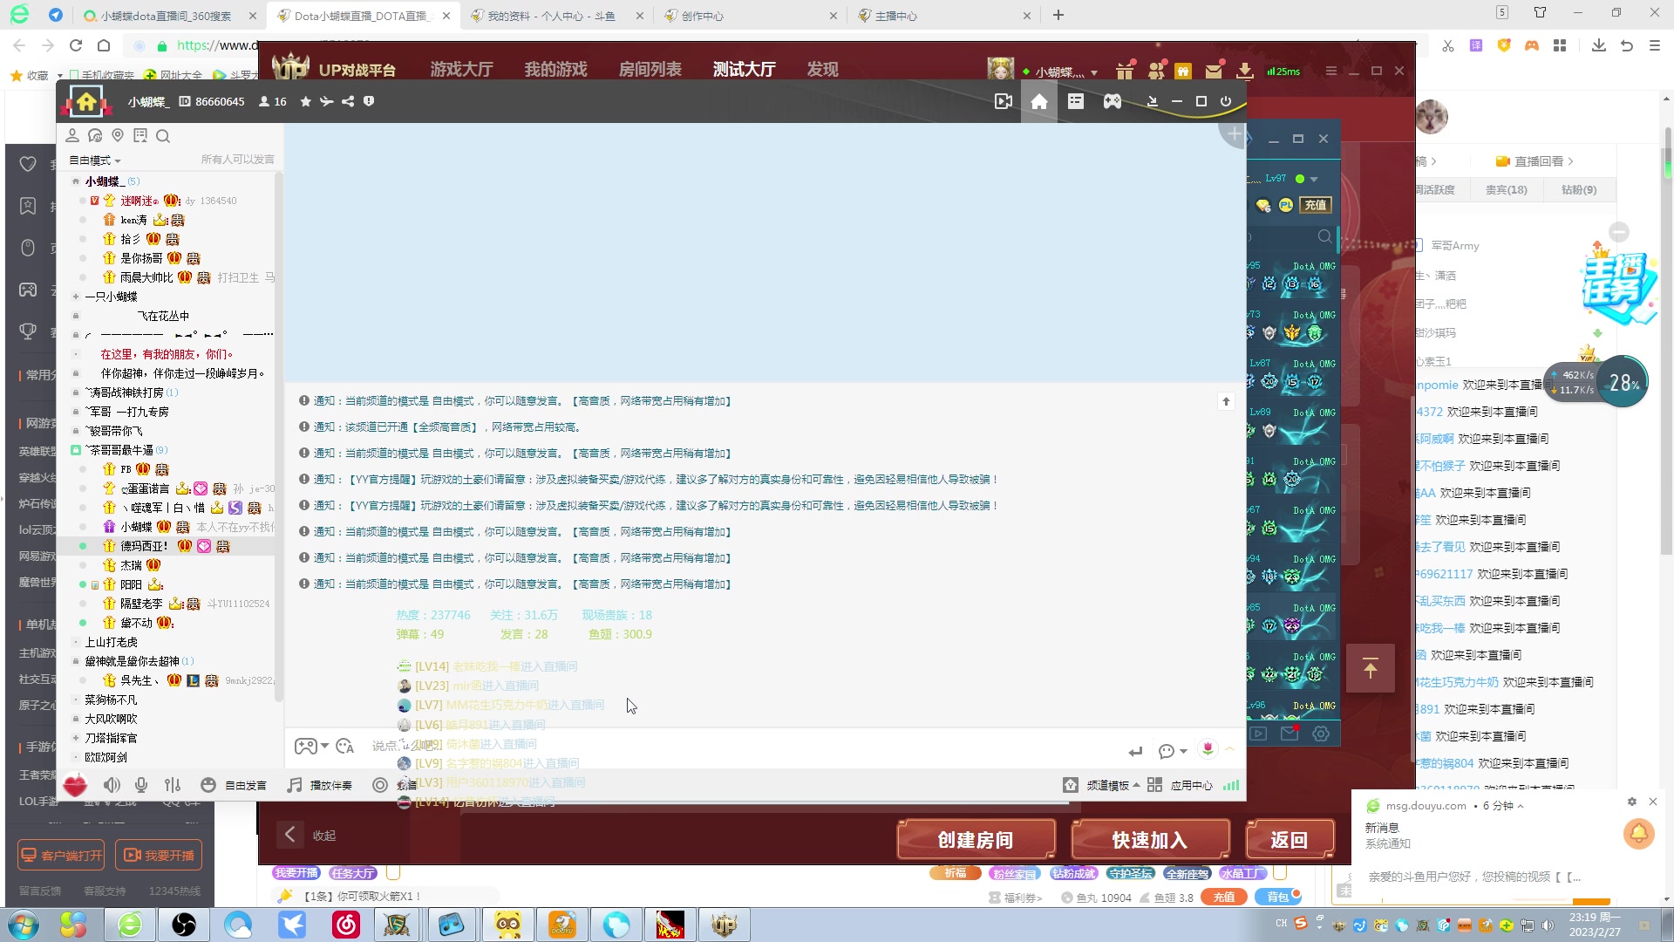Click Windows Start button on taskbar

23,925
